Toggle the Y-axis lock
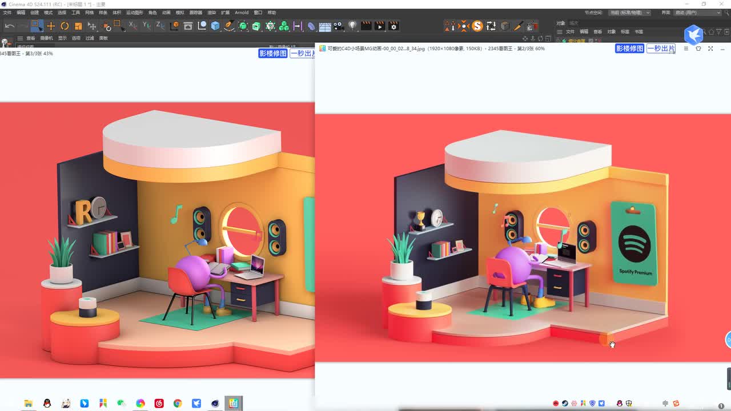The image size is (731, 411). pos(146,26)
